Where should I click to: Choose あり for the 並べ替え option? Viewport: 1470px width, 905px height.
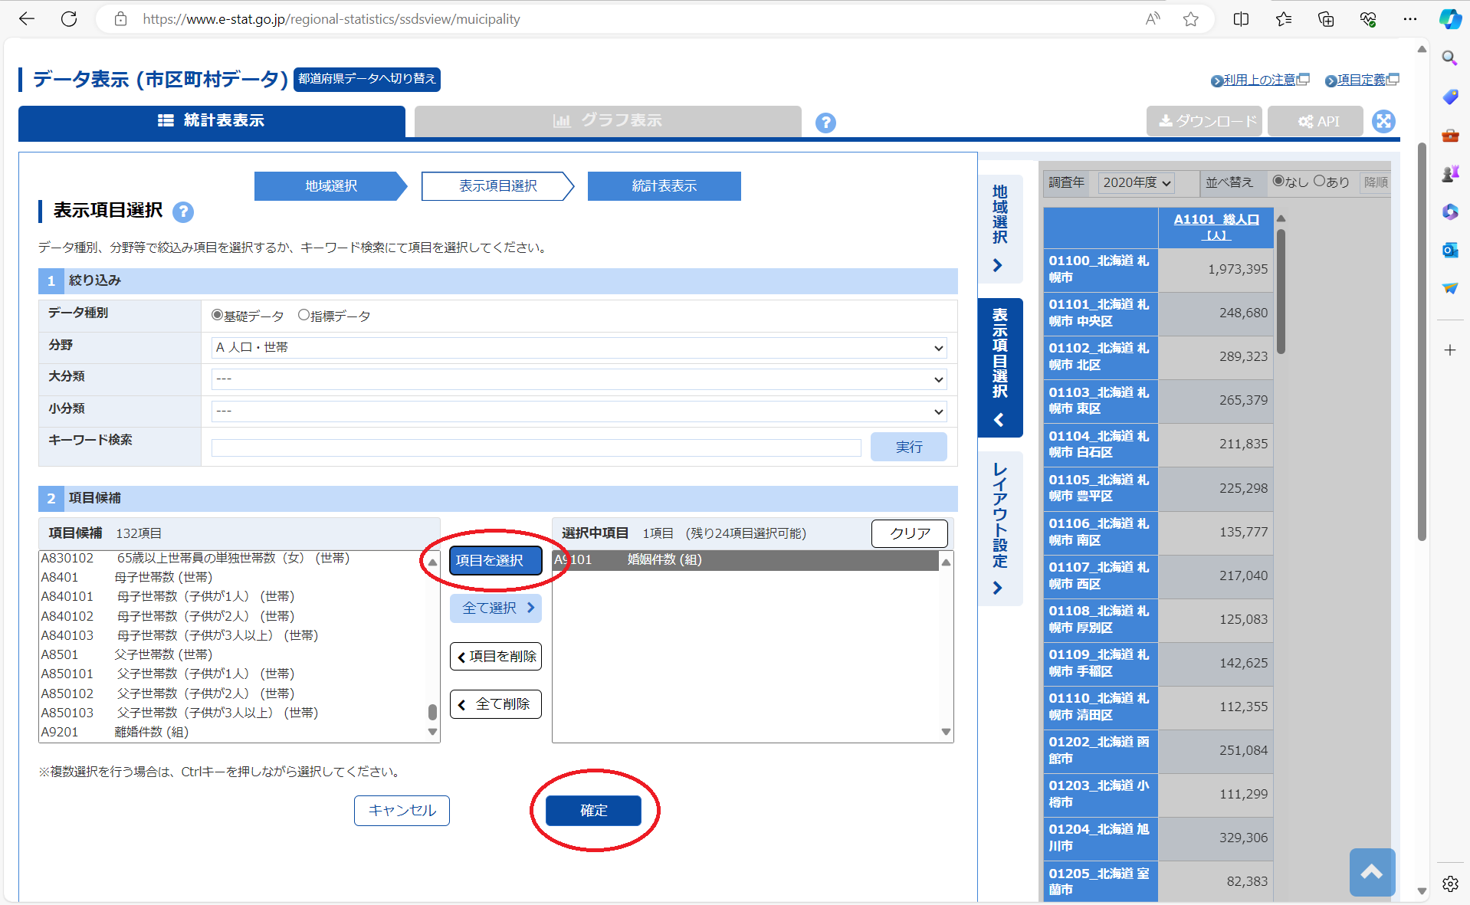tap(1319, 182)
